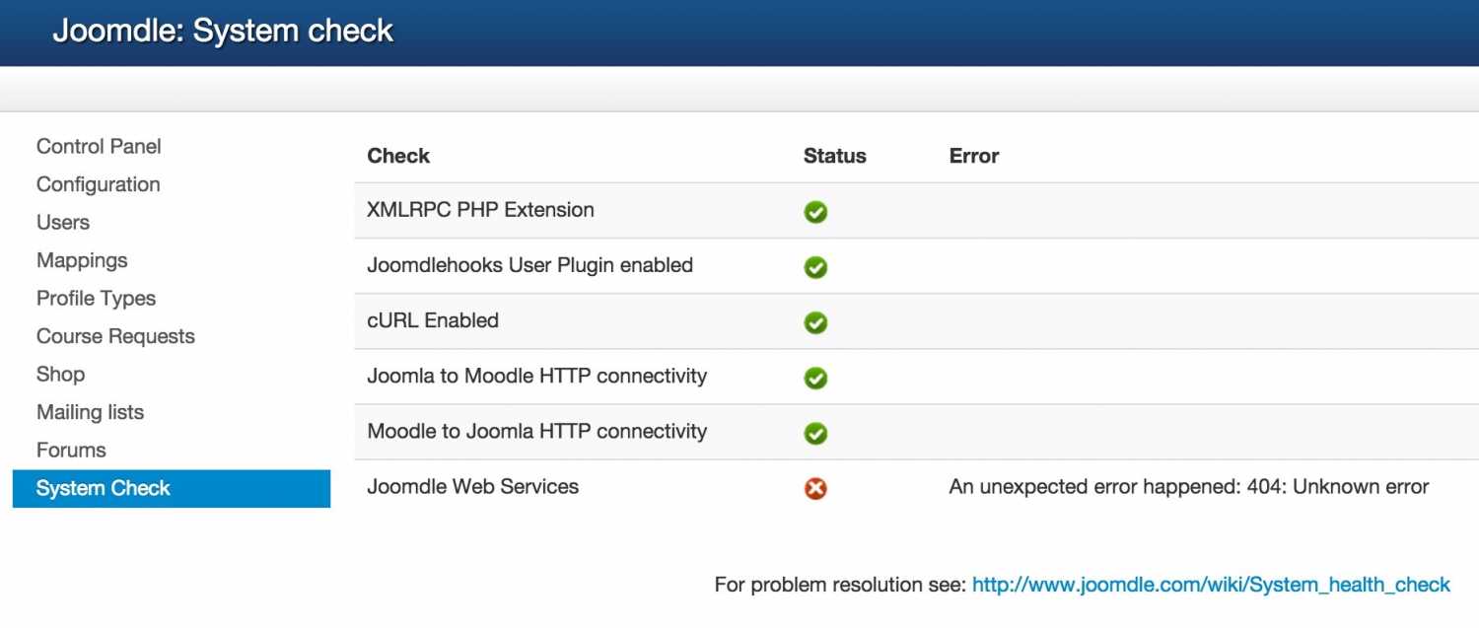Open the Users section
The height and width of the screenshot is (628, 1479).
(63, 223)
